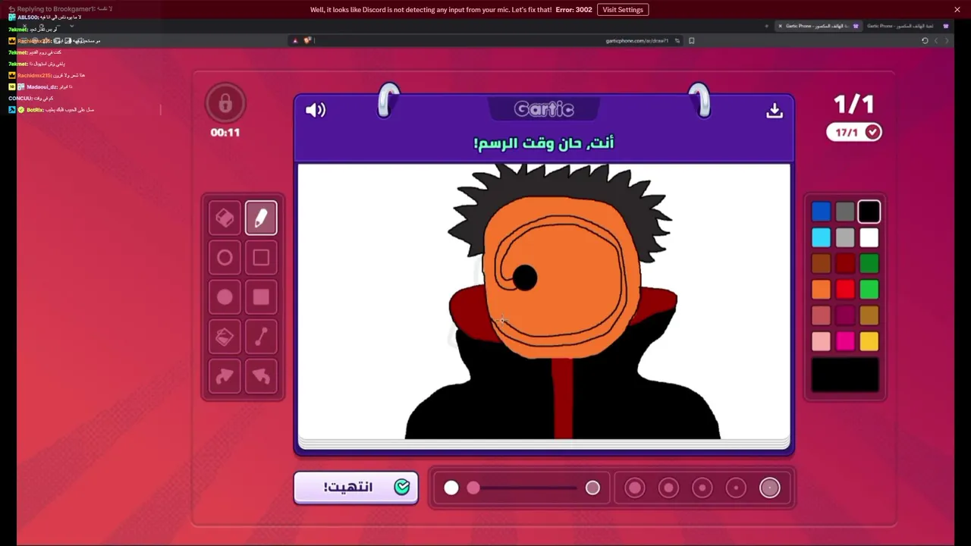Screen dimensions: 971x546
Task: Choose the bright red color swatch
Action: [845, 289]
